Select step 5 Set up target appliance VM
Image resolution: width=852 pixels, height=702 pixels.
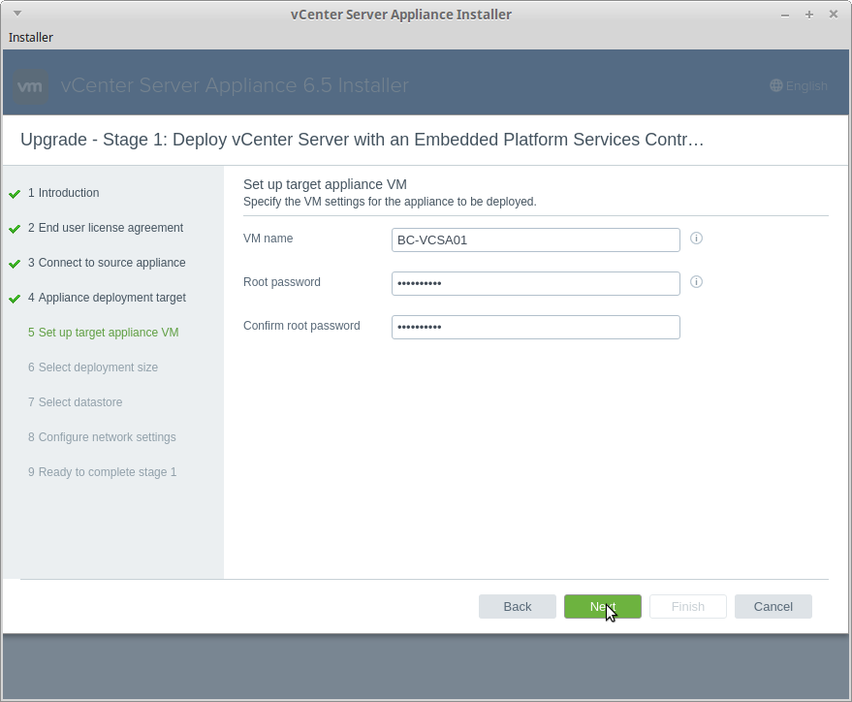click(x=104, y=333)
